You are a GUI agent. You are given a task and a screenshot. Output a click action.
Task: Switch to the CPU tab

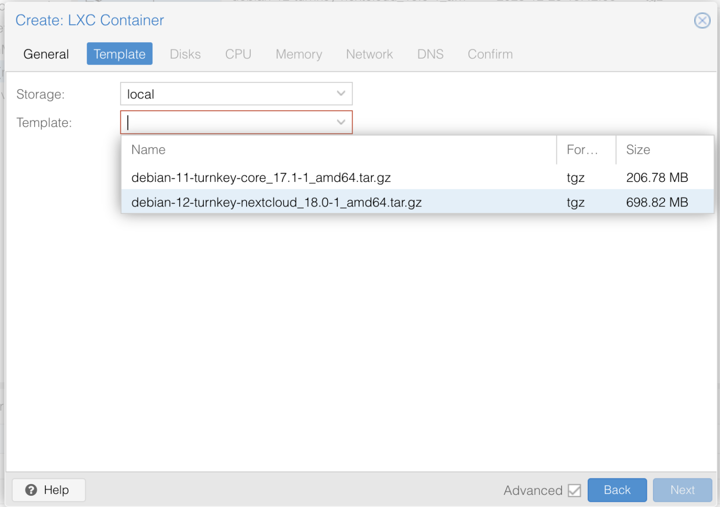pos(238,54)
